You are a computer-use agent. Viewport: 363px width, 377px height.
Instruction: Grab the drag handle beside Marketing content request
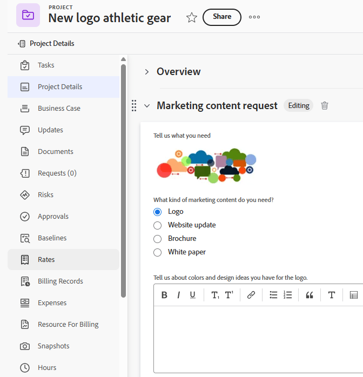[x=134, y=105]
